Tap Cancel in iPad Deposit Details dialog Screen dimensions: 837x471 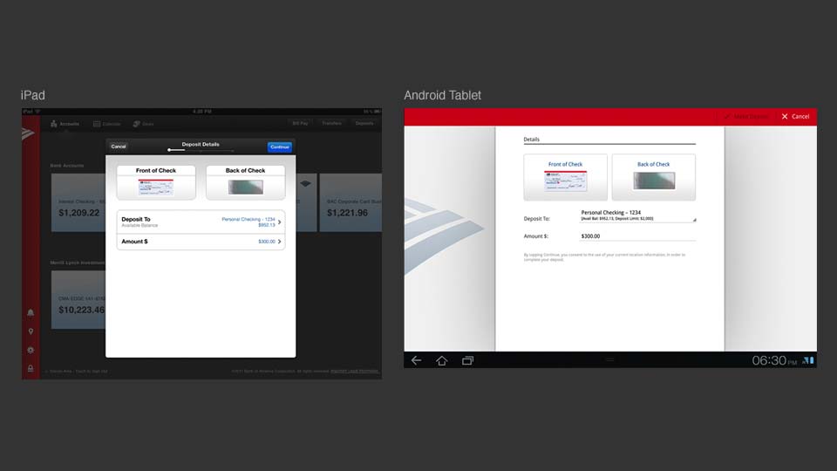point(119,147)
